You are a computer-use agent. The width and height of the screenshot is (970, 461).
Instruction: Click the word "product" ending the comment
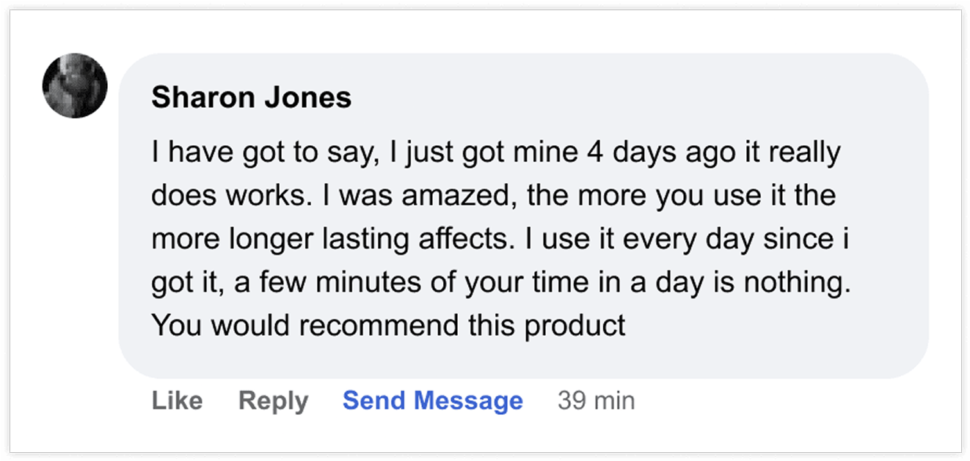pos(575,325)
